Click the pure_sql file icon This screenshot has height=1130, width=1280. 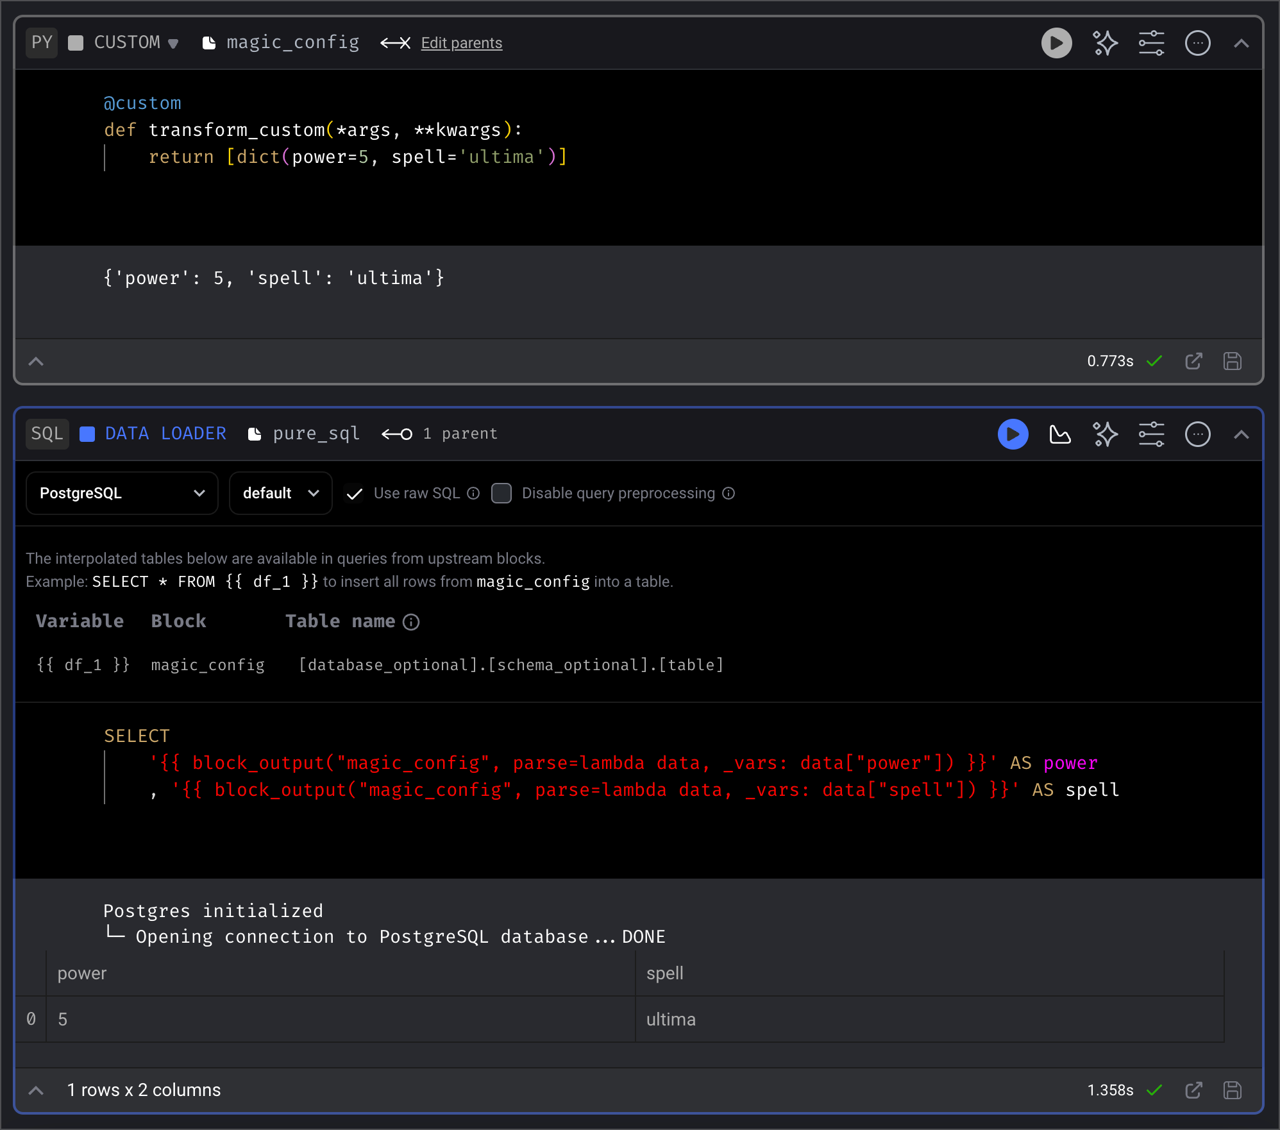tap(255, 434)
